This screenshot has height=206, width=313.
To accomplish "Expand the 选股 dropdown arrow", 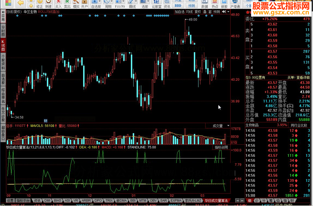I will 148,2.
